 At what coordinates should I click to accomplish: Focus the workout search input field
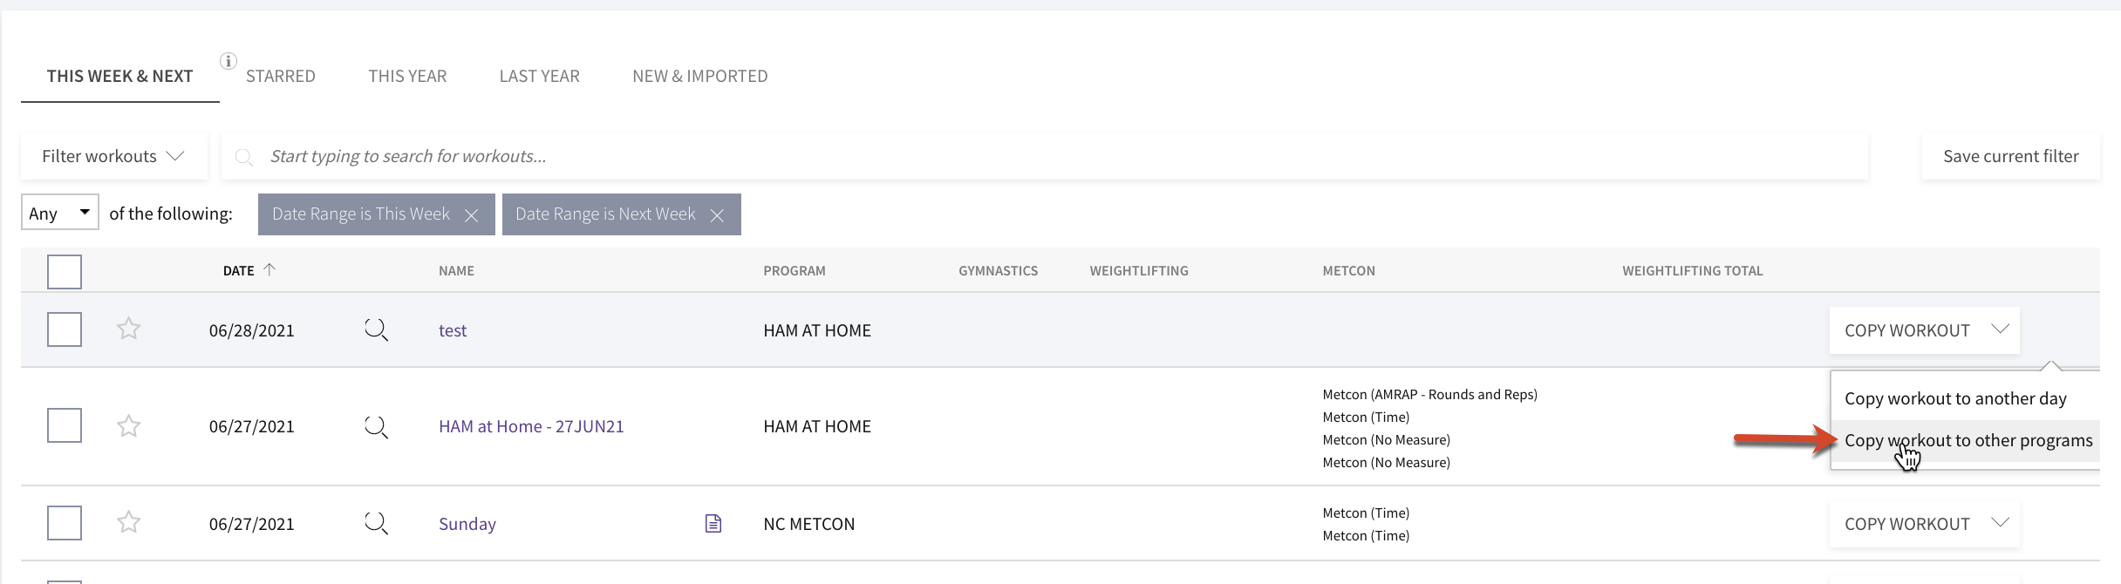(1045, 156)
